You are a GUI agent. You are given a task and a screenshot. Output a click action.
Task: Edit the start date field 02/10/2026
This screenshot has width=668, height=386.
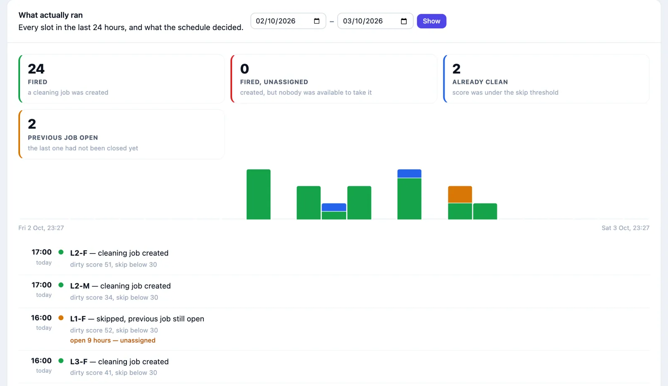pyautogui.click(x=288, y=21)
